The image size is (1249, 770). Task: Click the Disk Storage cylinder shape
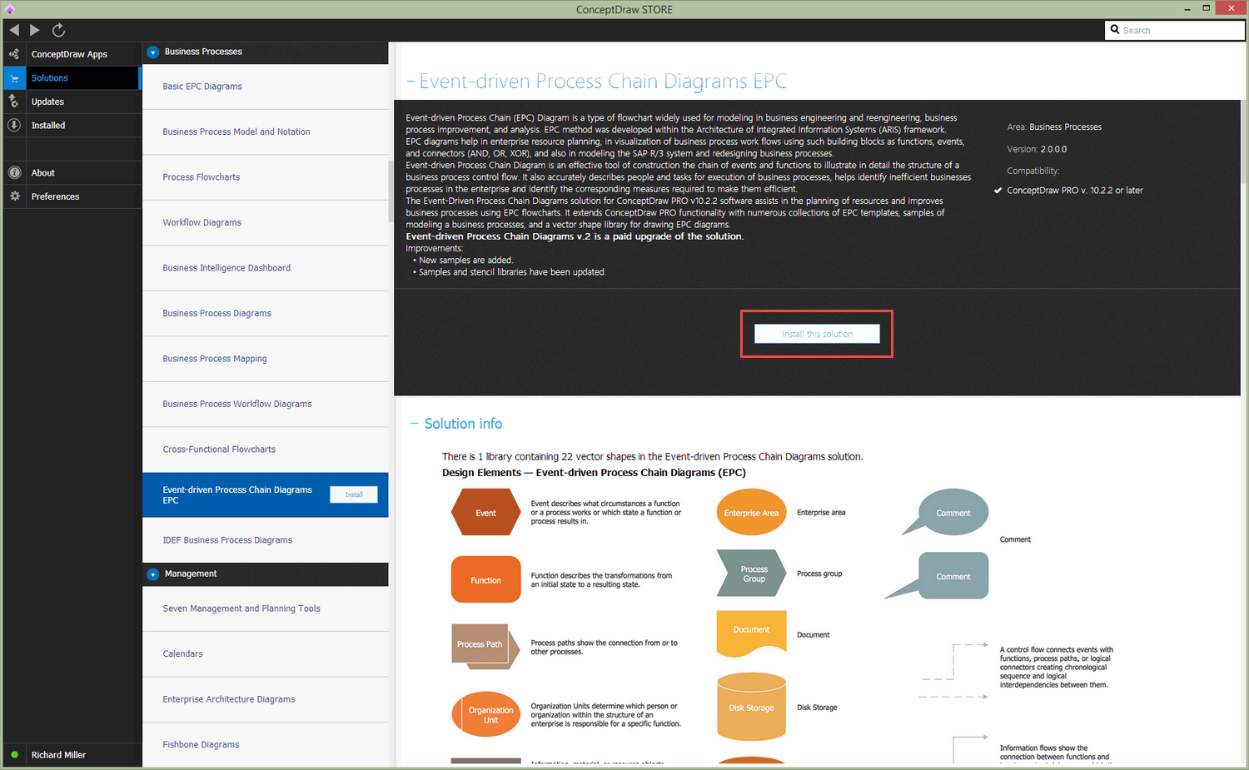point(751,707)
